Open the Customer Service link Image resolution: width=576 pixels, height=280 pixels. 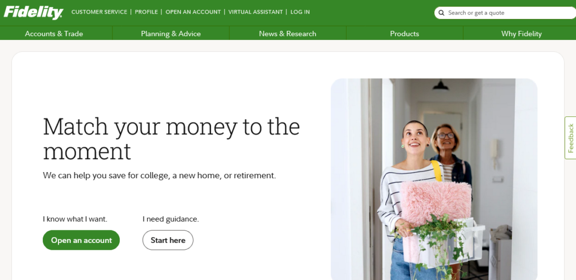coord(99,12)
